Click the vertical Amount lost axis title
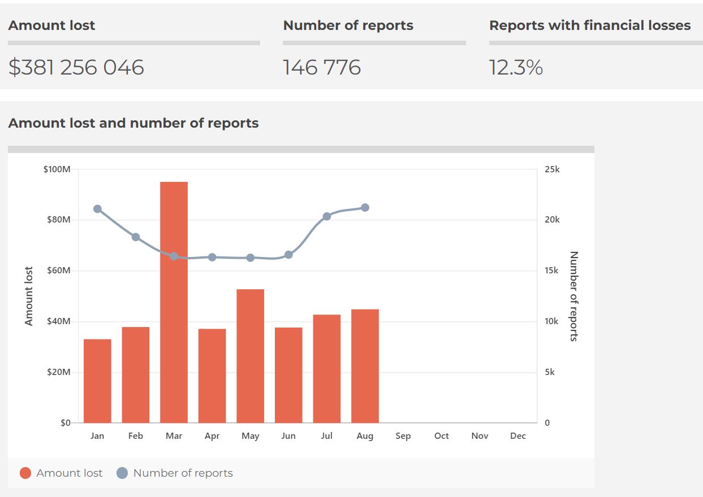The height and width of the screenshot is (497, 703). 29,296
